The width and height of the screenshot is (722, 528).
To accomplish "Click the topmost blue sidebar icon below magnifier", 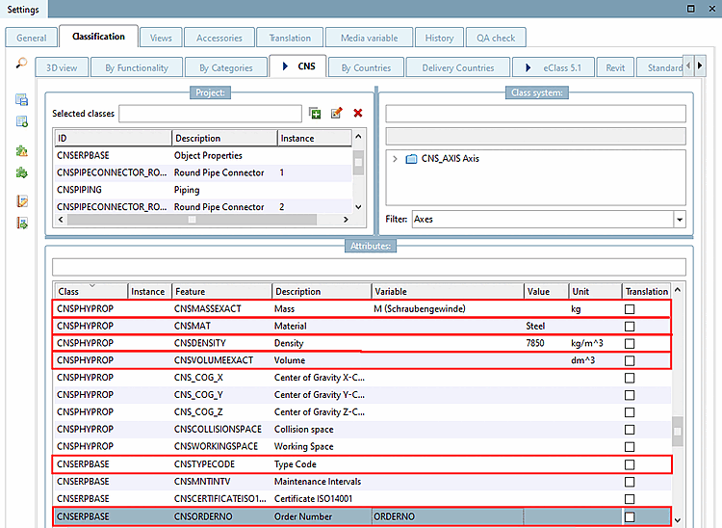I will click(21, 100).
